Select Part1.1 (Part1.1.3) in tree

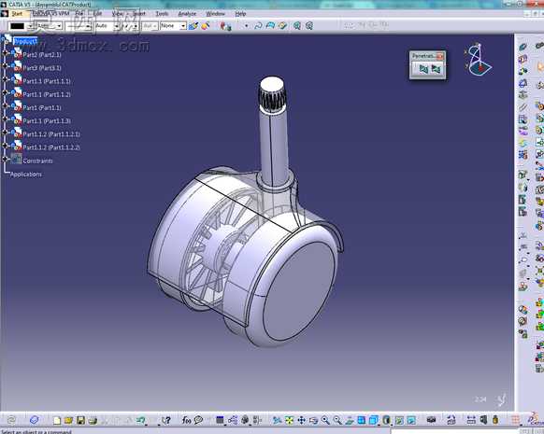coord(47,121)
